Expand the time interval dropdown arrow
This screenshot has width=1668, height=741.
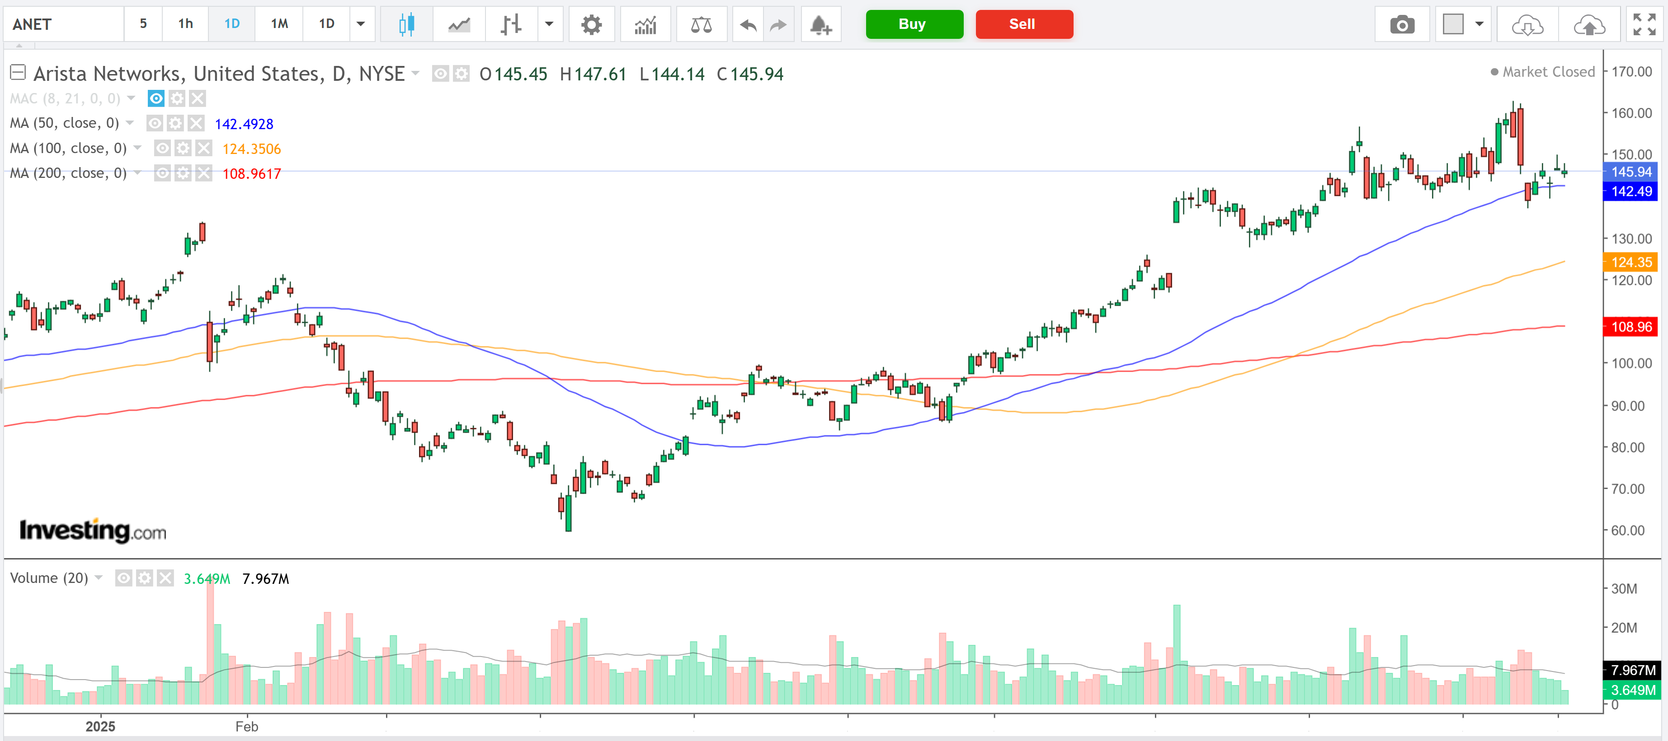(361, 24)
